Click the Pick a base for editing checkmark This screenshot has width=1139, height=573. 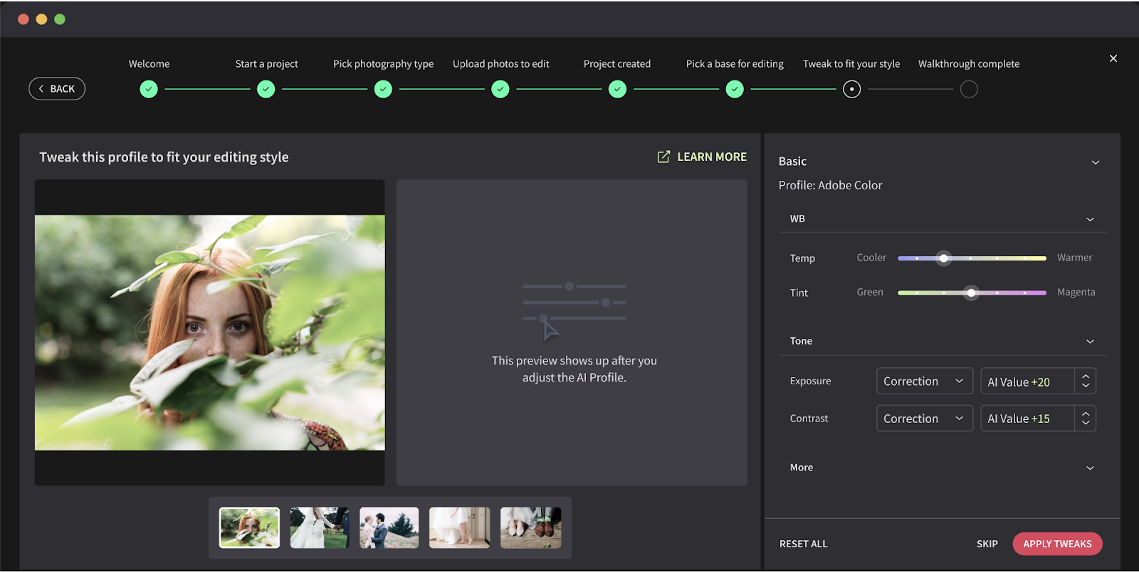735,89
